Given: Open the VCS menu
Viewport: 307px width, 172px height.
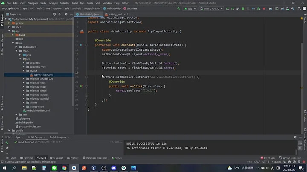Looking at the screenshot, I should pos(98,3).
